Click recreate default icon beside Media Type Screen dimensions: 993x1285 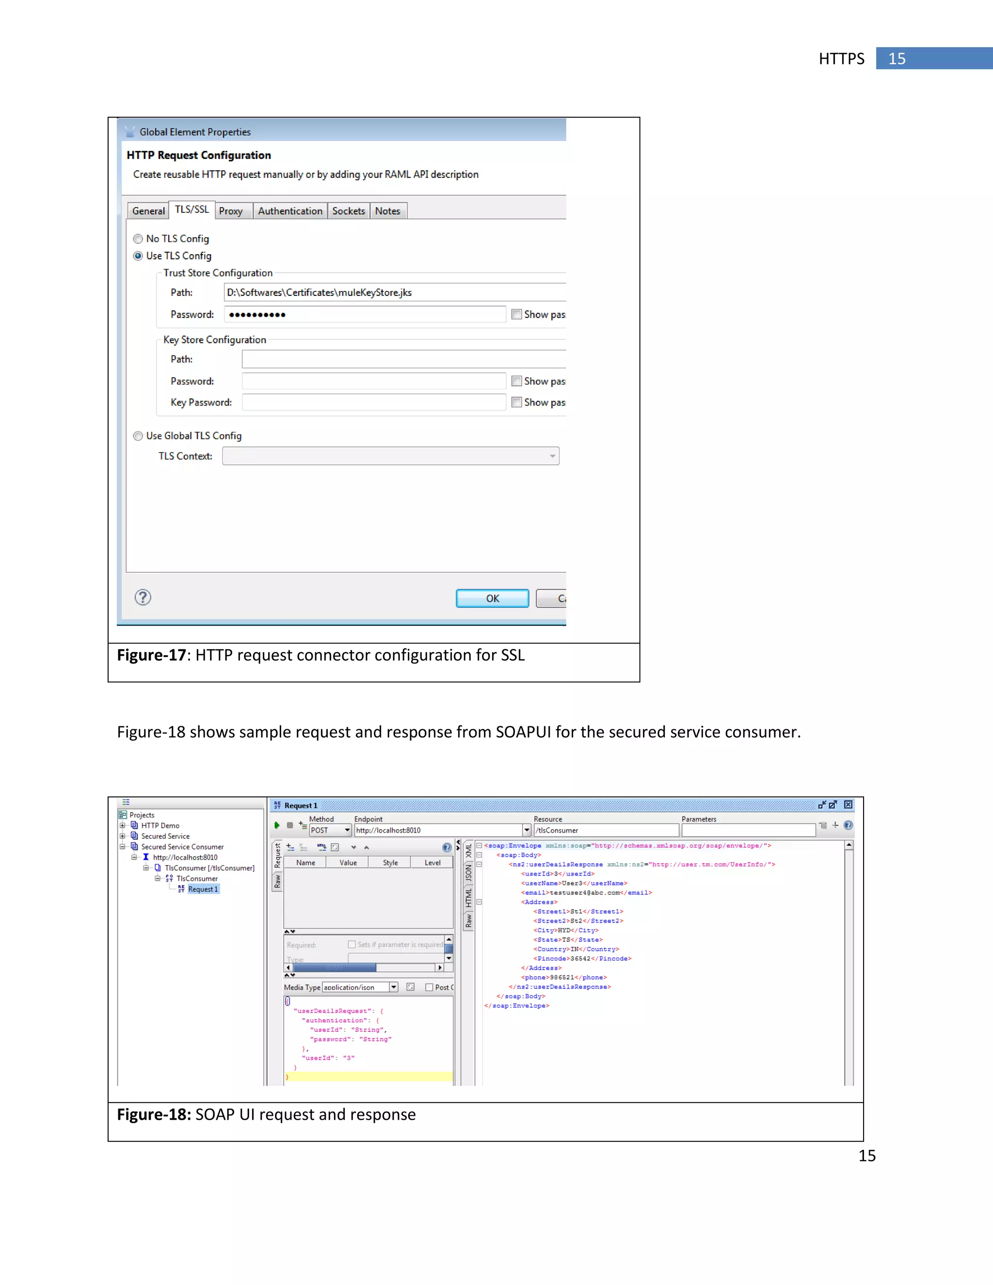[411, 987]
